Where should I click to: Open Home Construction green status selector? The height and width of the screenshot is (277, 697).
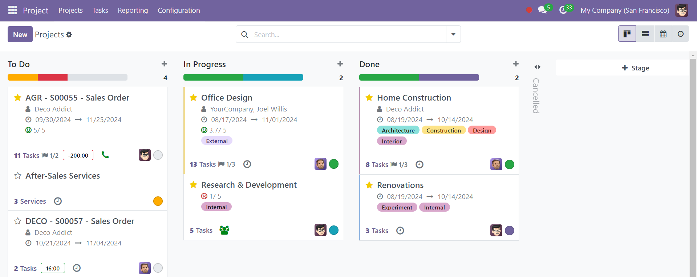510,164
